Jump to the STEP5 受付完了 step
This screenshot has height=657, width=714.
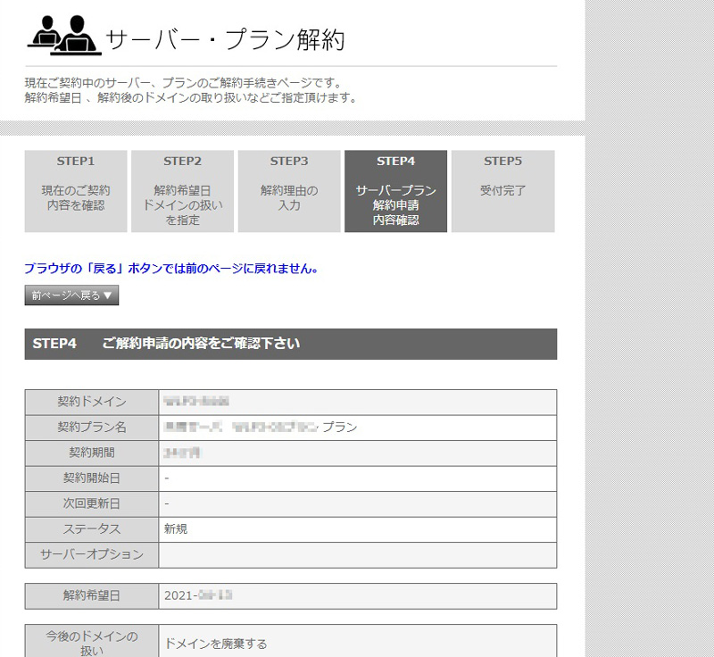502,191
